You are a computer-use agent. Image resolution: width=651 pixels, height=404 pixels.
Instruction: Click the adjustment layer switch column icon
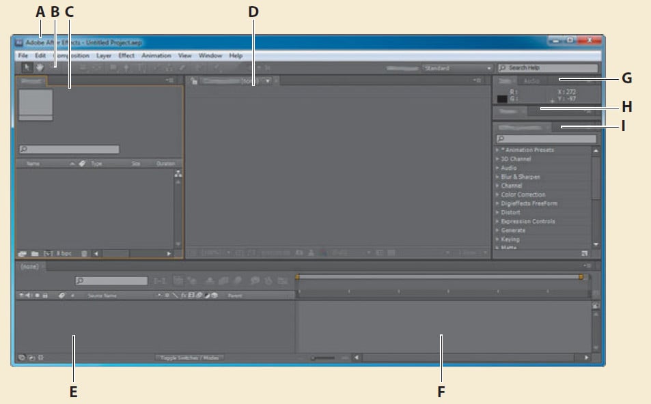pyautogui.click(x=207, y=295)
